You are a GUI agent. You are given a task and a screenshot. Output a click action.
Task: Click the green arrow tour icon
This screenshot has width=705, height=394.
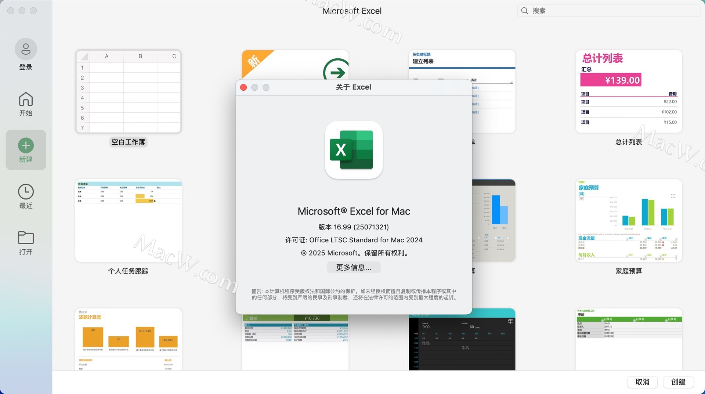click(x=336, y=69)
